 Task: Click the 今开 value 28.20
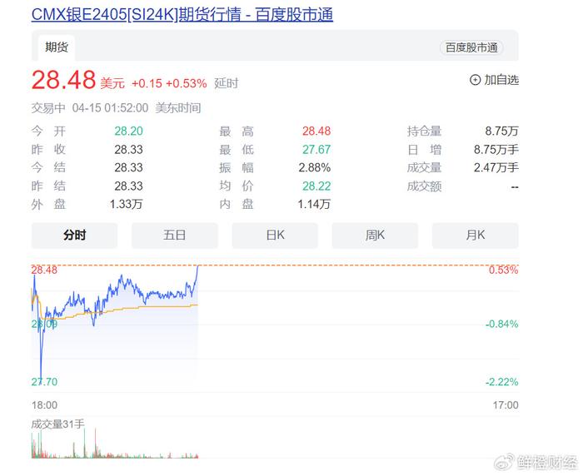click(128, 131)
